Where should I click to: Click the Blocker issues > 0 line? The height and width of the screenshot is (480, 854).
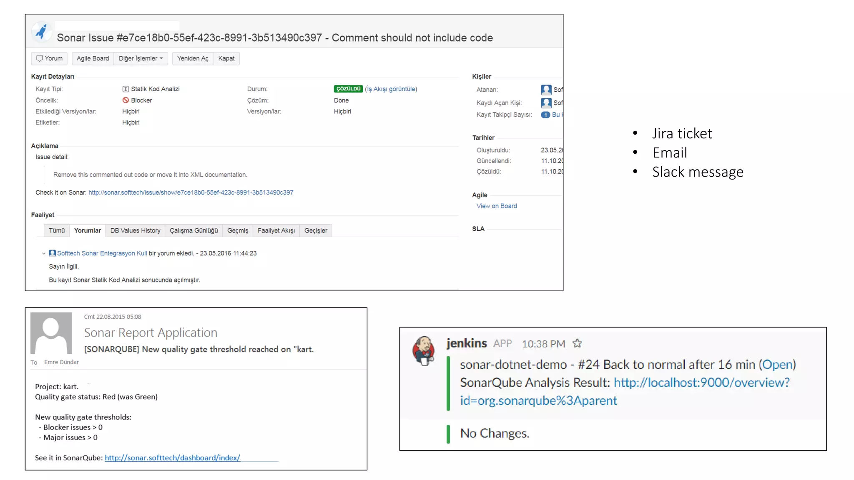70,427
